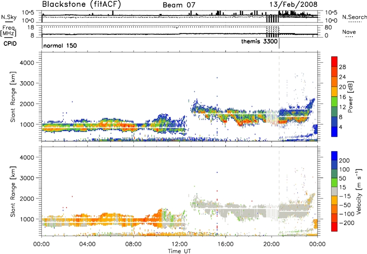Click dashed CPID change marker in power panel

[x=279, y=97]
